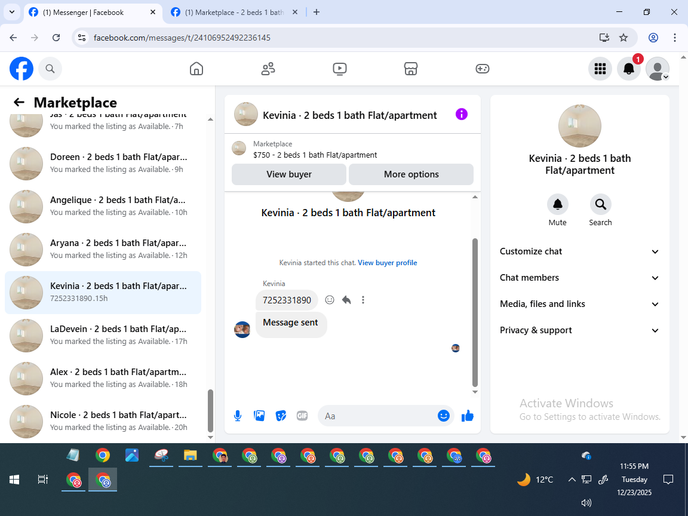Mute the conversation with the bell icon
The width and height of the screenshot is (688, 516).
coord(558,204)
